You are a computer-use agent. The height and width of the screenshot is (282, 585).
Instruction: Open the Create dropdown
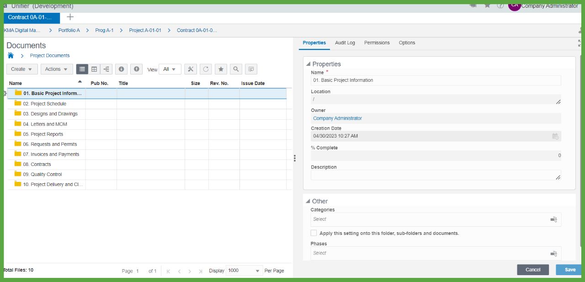pos(22,69)
